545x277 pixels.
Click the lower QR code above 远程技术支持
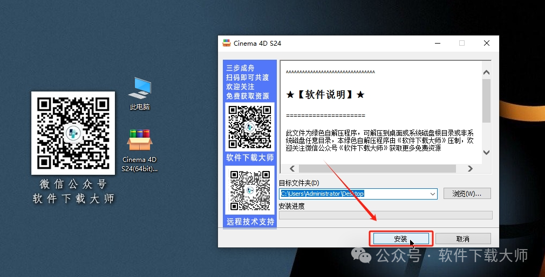pyautogui.click(x=250, y=190)
